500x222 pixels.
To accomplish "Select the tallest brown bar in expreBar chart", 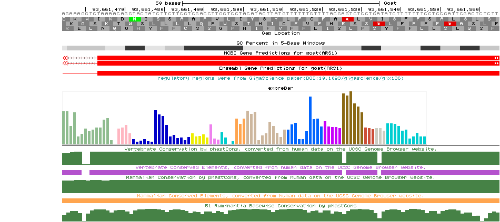I will point(351,118).
